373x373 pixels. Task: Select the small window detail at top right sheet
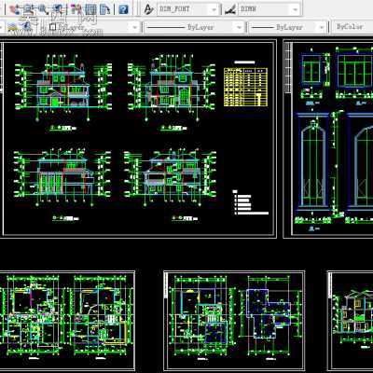tap(311, 70)
